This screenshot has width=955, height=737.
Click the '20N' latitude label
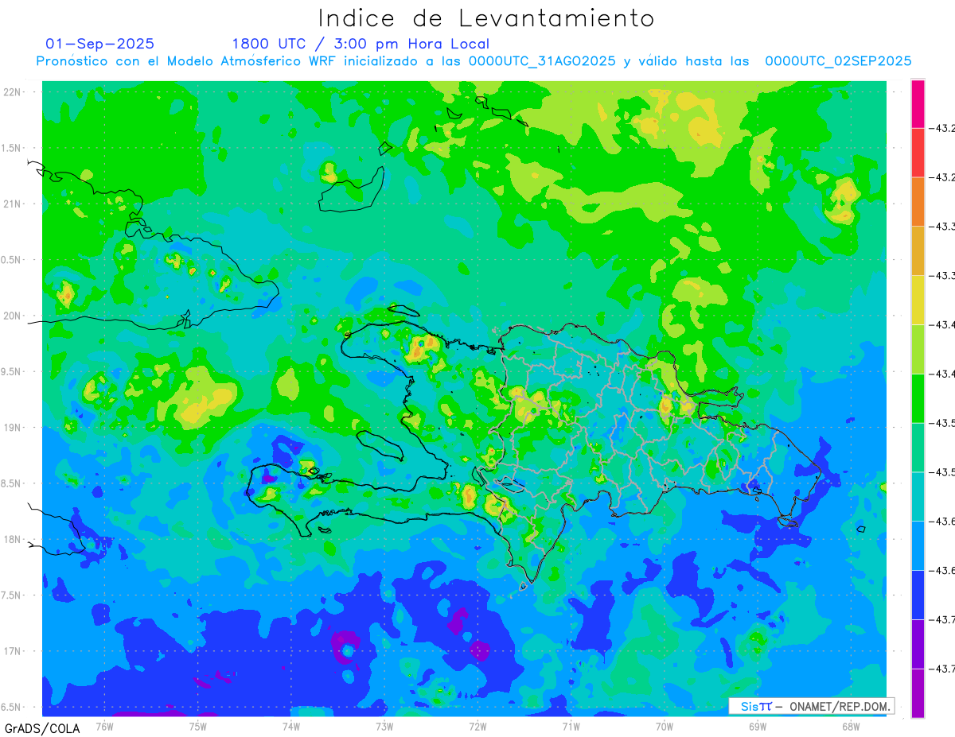point(14,316)
